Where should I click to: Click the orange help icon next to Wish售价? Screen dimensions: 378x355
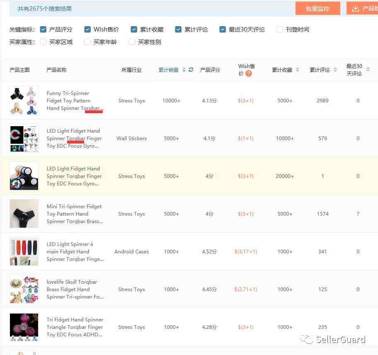pyautogui.click(x=249, y=73)
